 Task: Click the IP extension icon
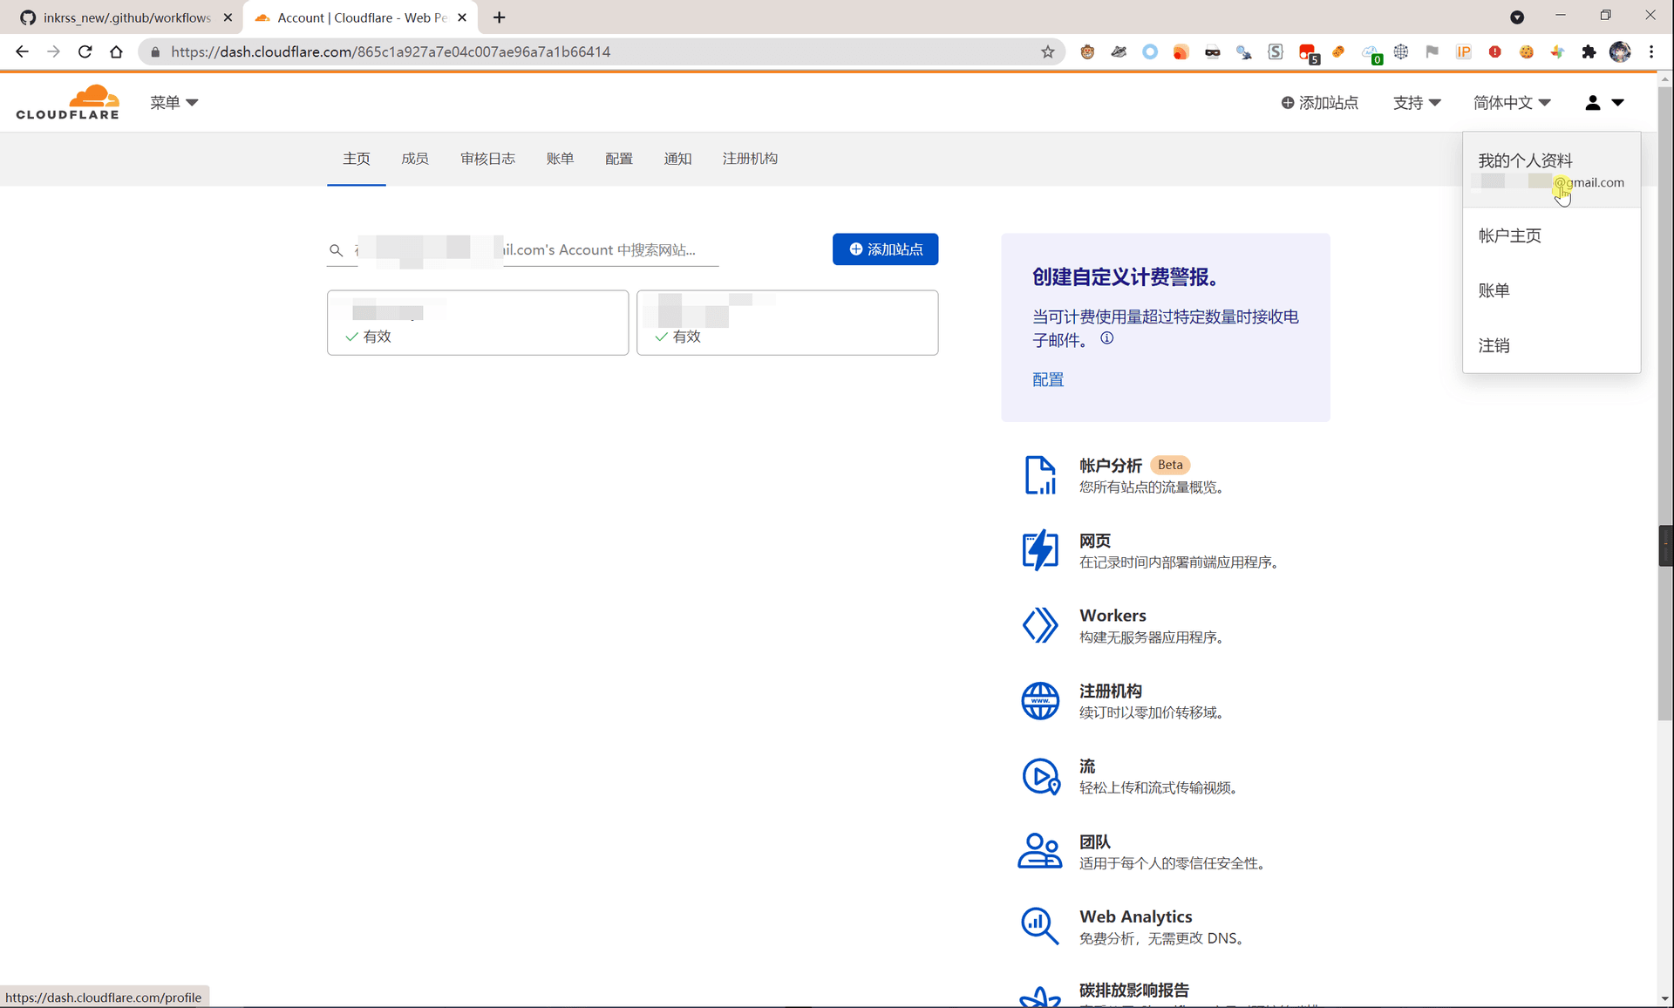1464,51
